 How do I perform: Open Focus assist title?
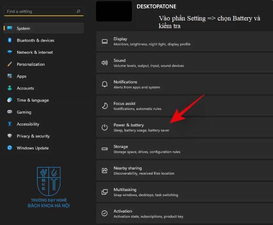click(124, 103)
